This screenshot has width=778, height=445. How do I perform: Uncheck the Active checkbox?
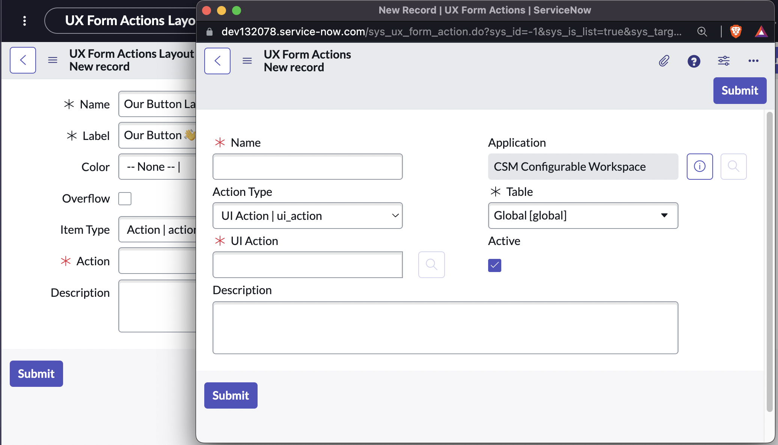pyautogui.click(x=495, y=265)
